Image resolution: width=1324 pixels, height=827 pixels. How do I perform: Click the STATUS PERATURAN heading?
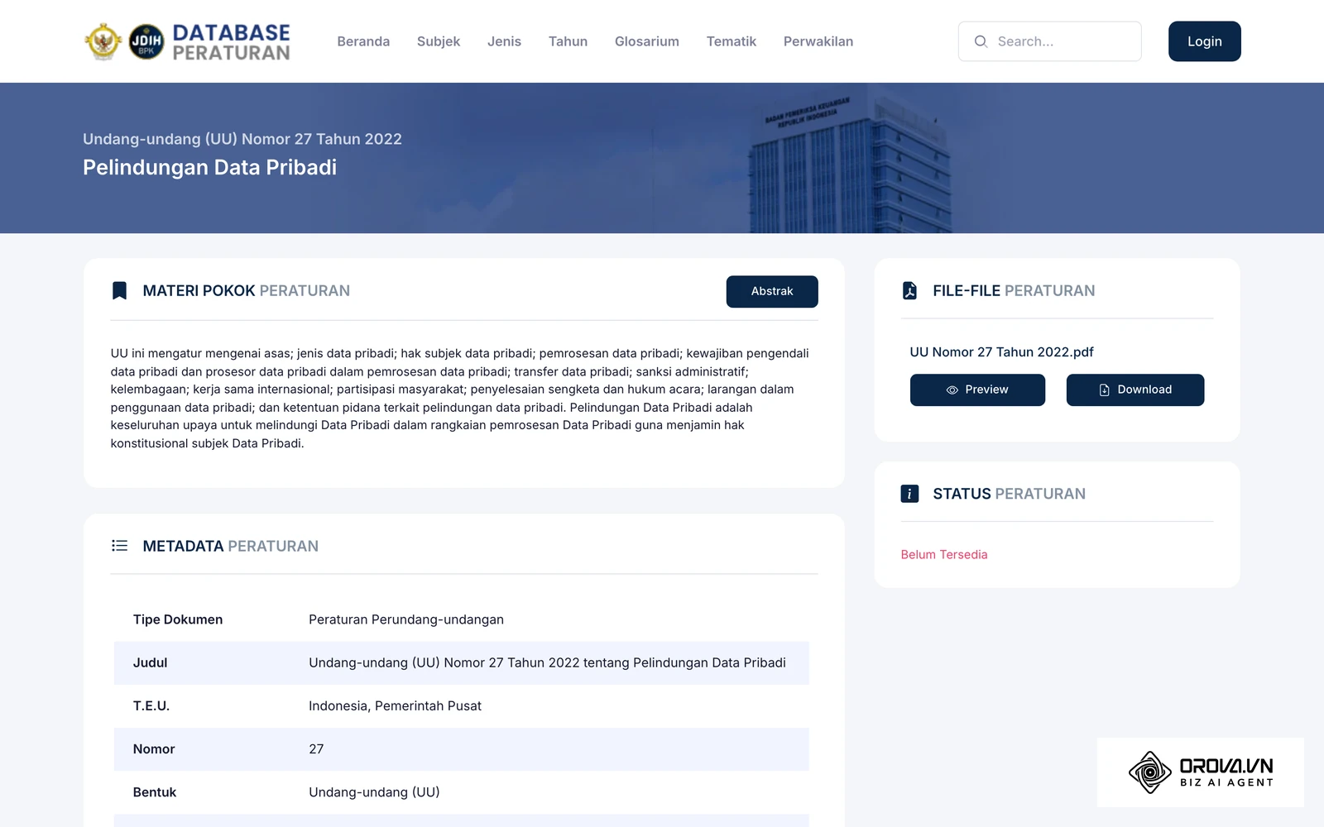coord(1009,494)
